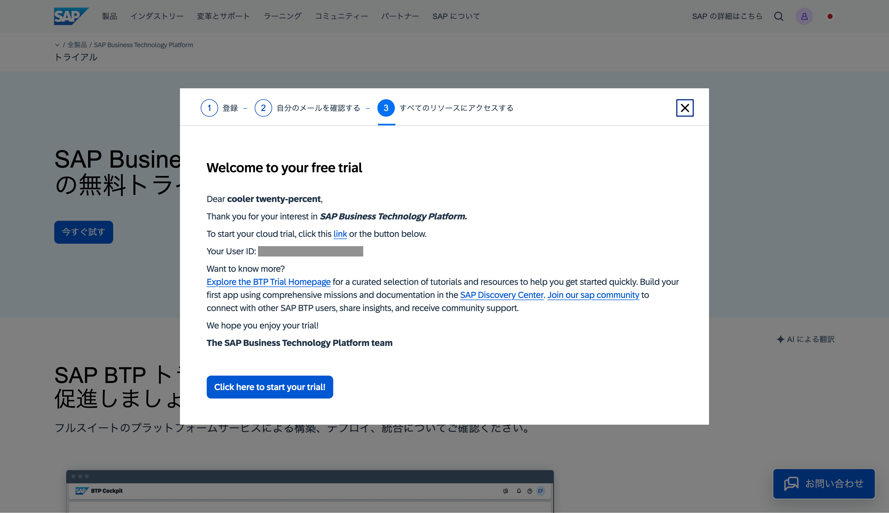The image size is (889, 513).
Task: Click the inline 'link' hyperlink
Action: (x=340, y=234)
